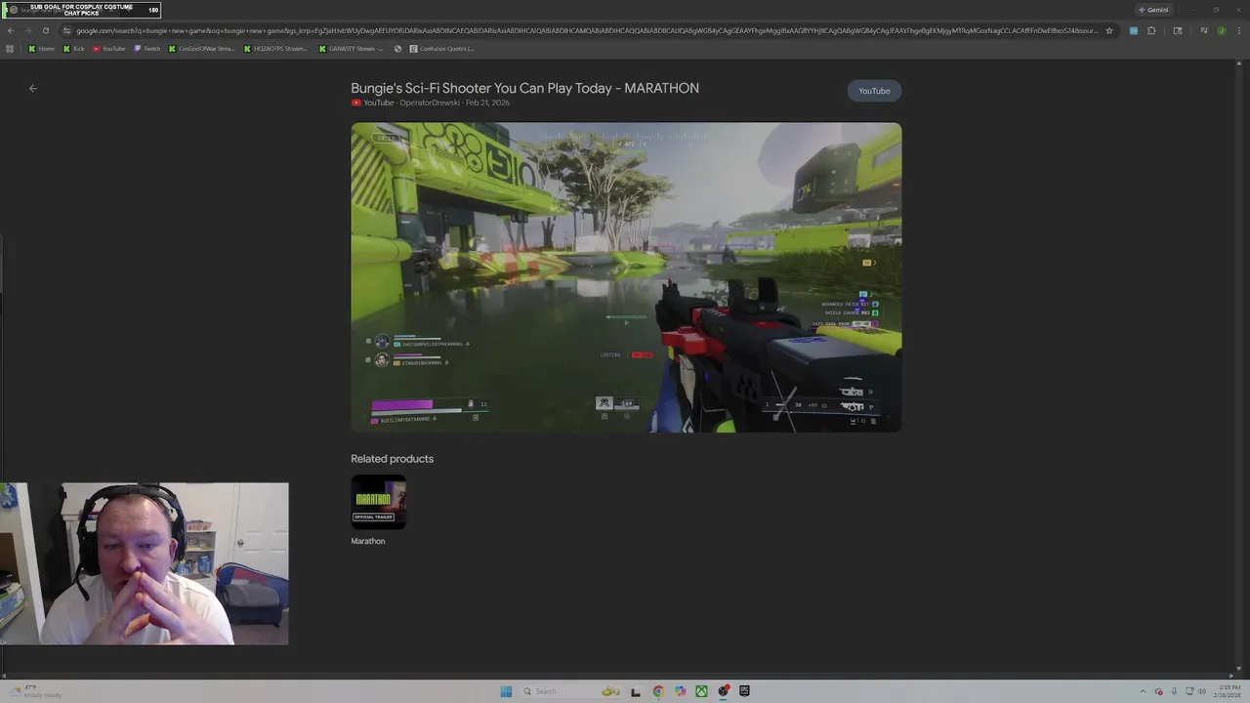1250x703 pixels.
Task: Open the green profile avatar
Action: tap(1222, 30)
